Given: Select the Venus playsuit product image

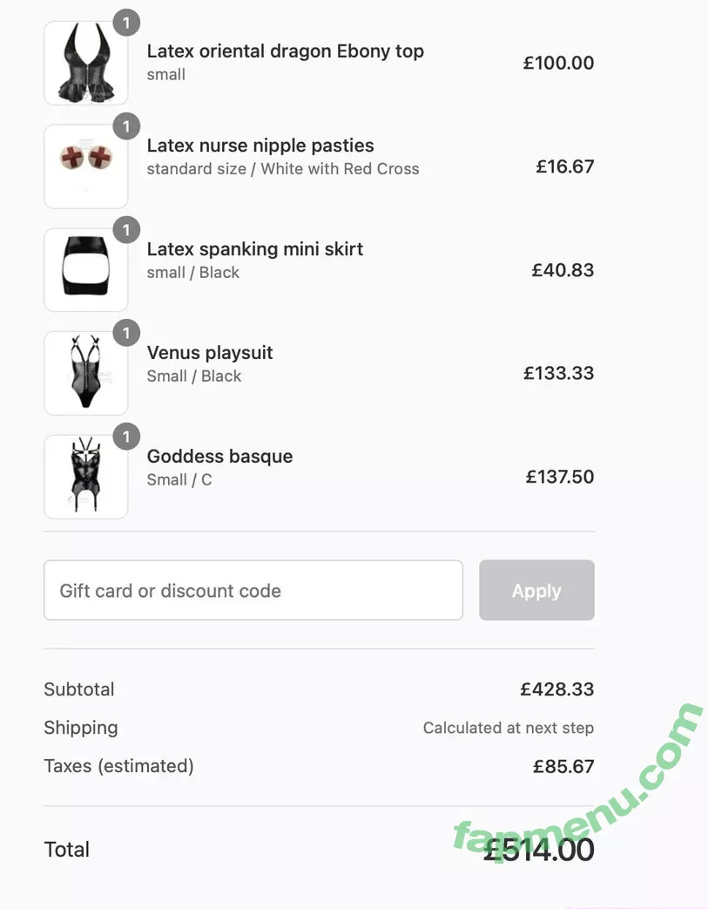Looking at the screenshot, I should pyautogui.click(x=85, y=374).
